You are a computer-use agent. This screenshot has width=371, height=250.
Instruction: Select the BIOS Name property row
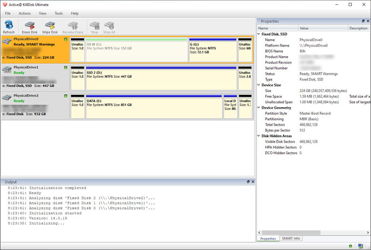point(314,51)
